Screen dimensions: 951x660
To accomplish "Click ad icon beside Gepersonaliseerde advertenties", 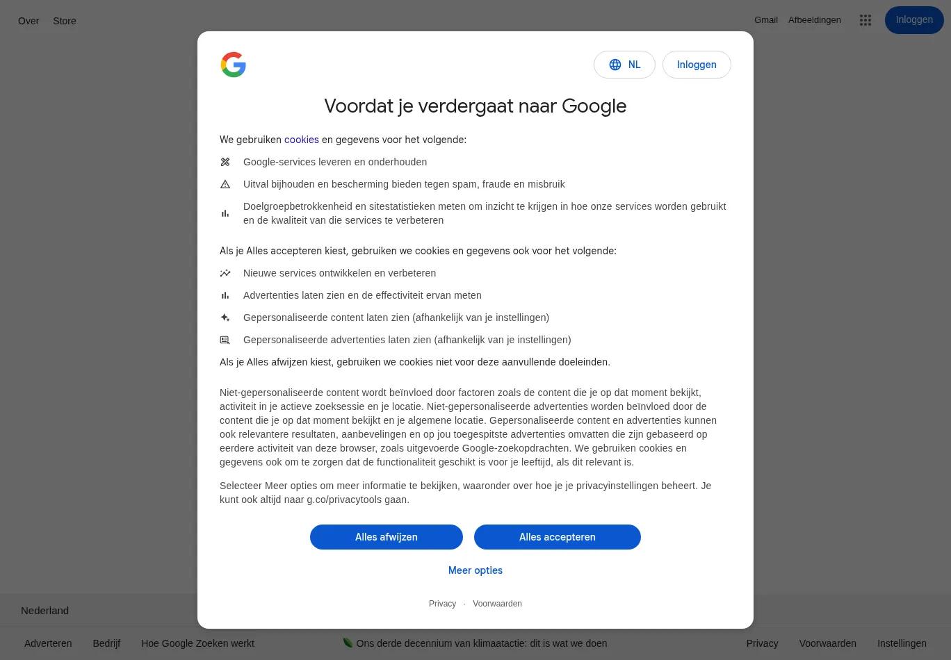I will click(x=225, y=340).
